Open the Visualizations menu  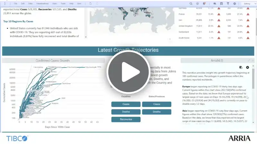coord(42,4)
